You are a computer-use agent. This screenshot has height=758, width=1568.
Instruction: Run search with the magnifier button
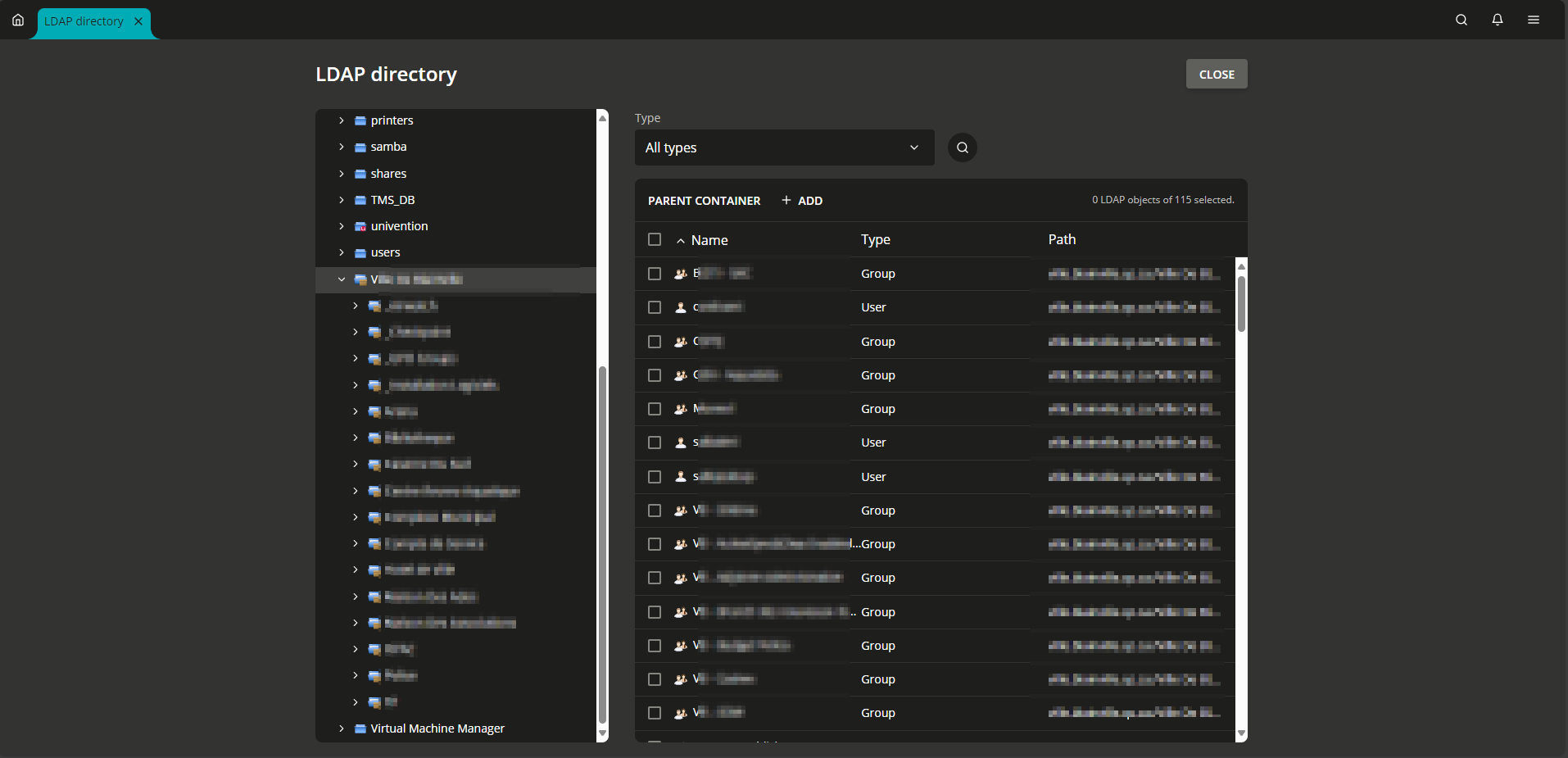click(x=963, y=148)
